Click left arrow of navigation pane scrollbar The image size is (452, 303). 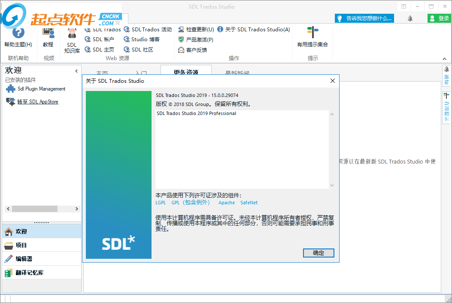tap(8, 209)
